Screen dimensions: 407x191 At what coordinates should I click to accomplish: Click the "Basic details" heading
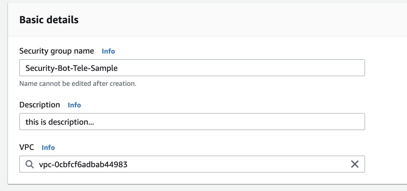pos(49,20)
